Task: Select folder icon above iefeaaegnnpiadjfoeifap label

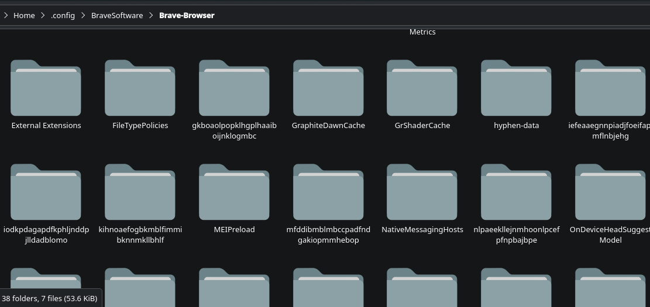Action: pos(610,88)
